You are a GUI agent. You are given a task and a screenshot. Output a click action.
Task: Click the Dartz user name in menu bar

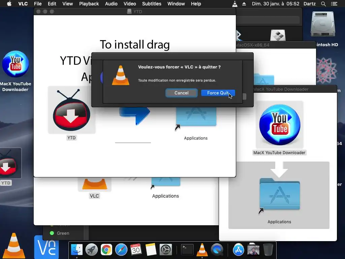tap(309, 4)
